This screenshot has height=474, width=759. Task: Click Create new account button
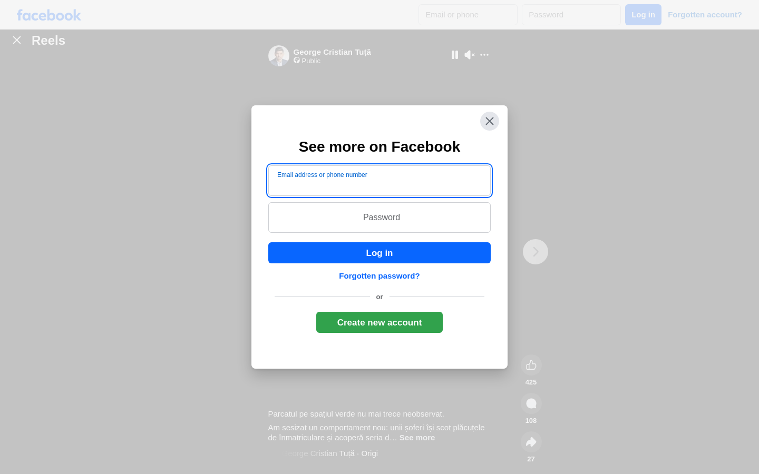coord(379,322)
